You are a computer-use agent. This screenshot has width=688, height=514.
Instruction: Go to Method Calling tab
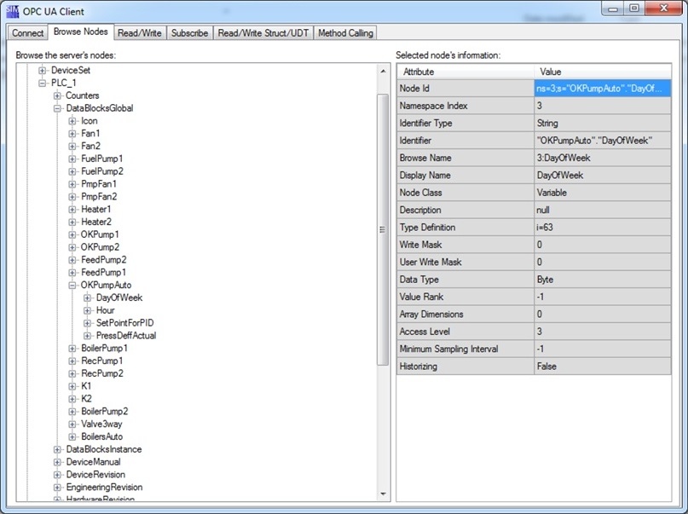click(x=345, y=33)
